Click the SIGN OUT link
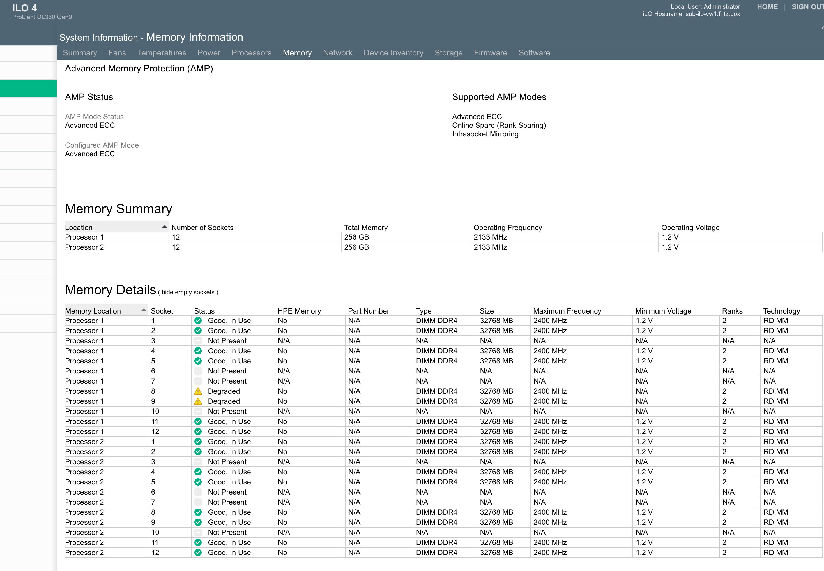 (x=807, y=7)
